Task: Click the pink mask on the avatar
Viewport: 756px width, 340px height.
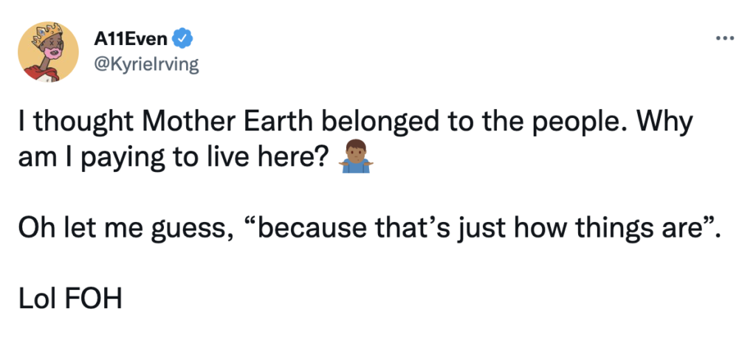Action: point(44,55)
